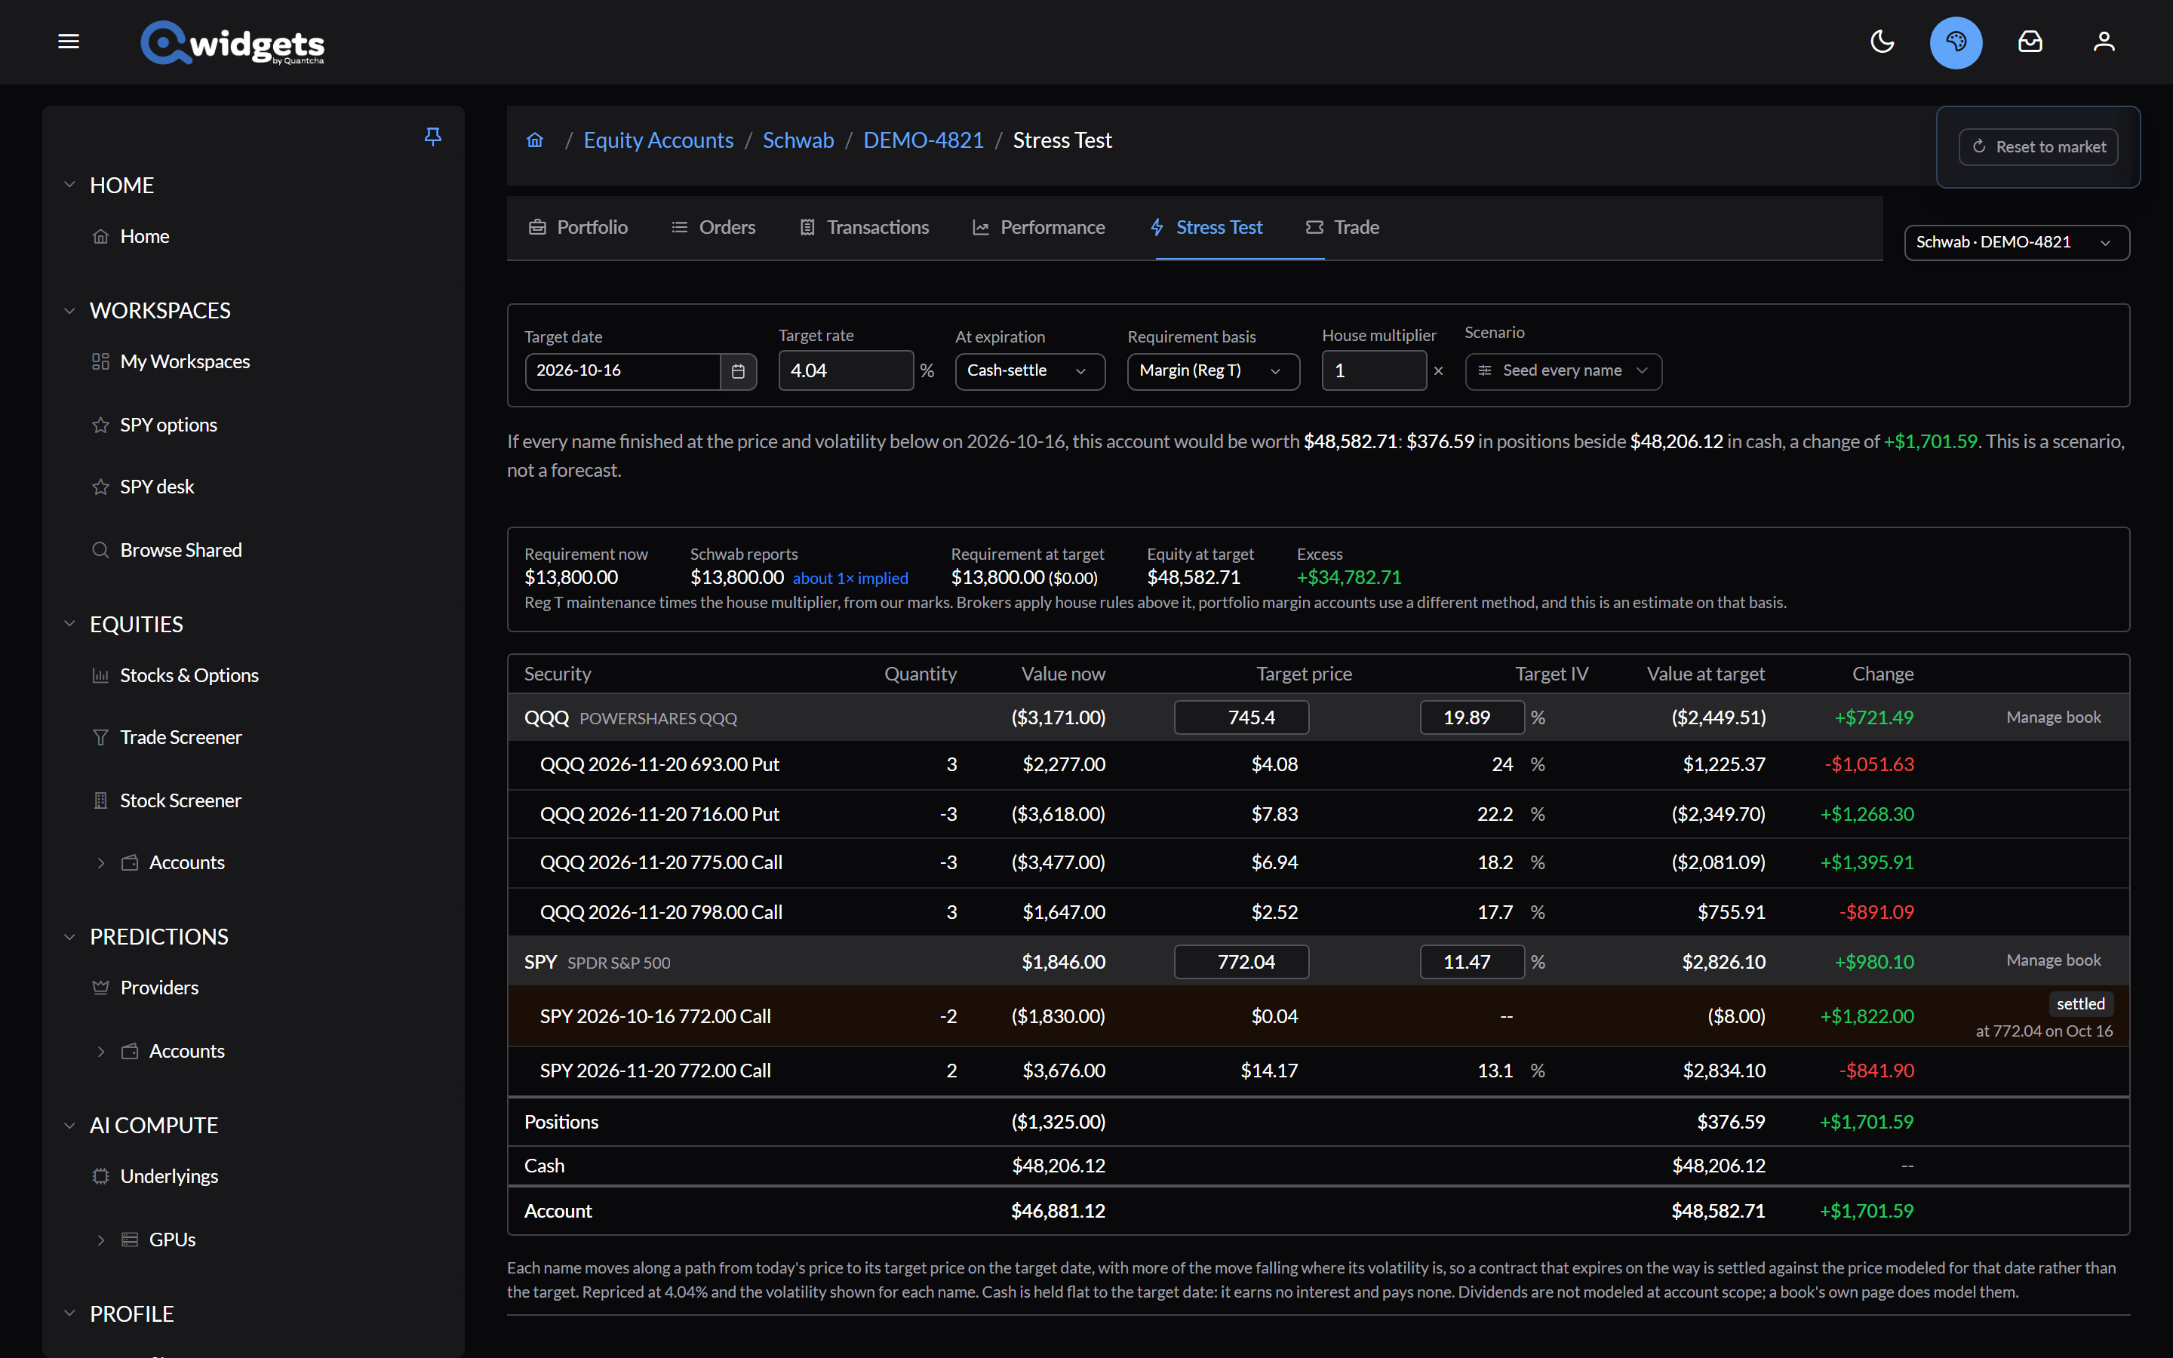Select the SPY 2026-11-20 772.00 Call row

pyautogui.click(x=1318, y=1071)
